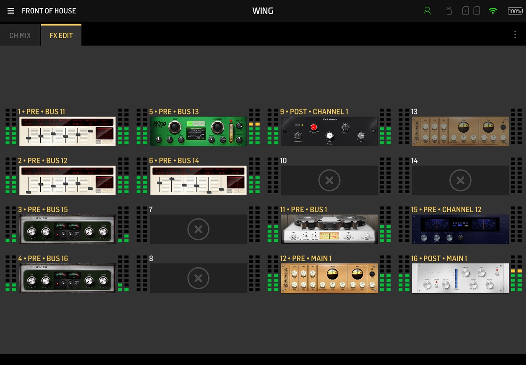Image resolution: width=526 pixels, height=365 pixels.
Task: Assign effect to empty slot 14
Action: pyautogui.click(x=460, y=180)
